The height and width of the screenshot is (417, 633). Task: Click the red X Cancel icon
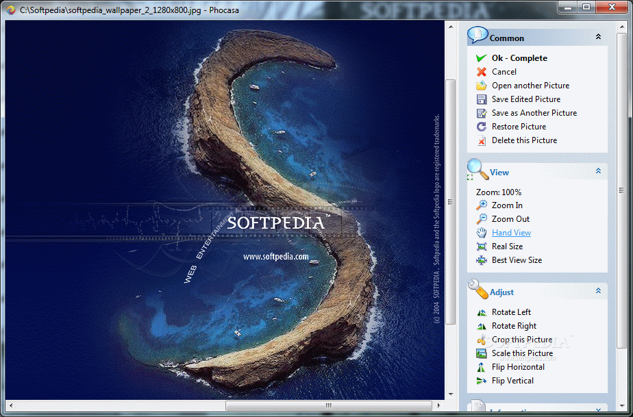[x=481, y=72]
